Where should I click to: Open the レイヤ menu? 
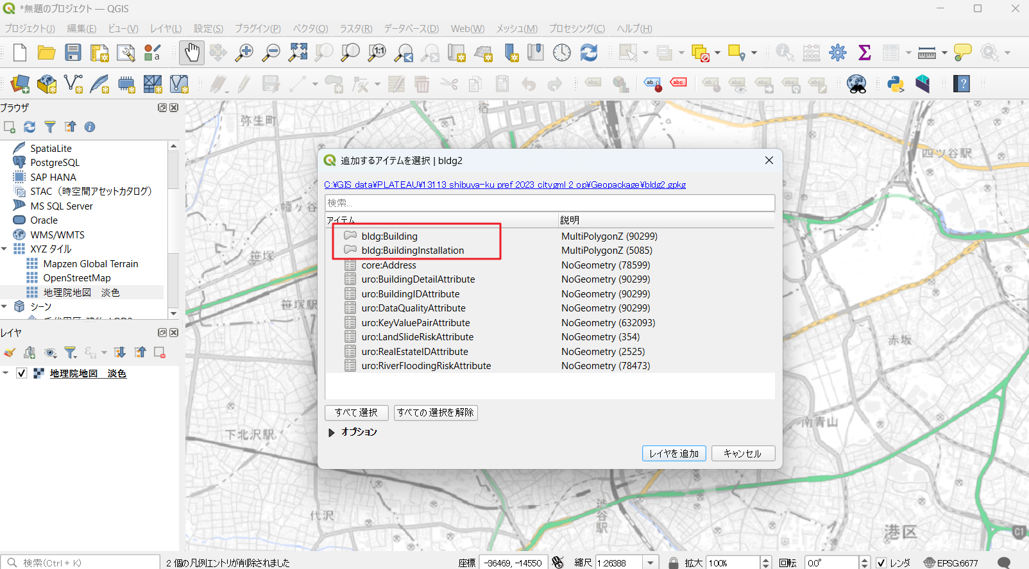[x=166, y=29]
